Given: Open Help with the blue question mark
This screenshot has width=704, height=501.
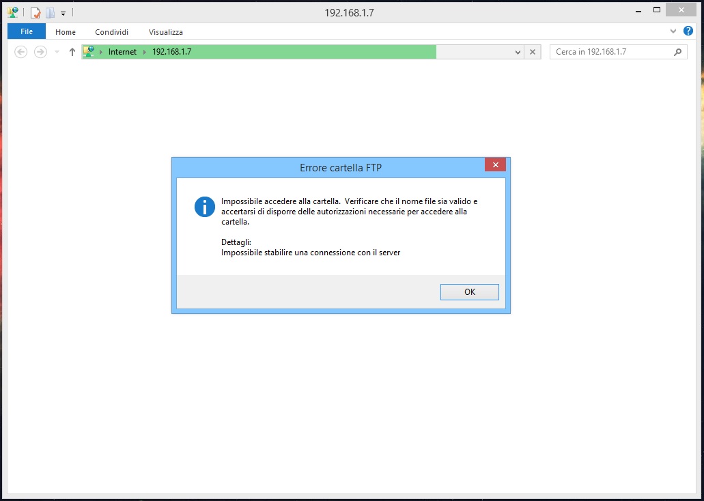Looking at the screenshot, I should pyautogui.click(x=688, y=31).
